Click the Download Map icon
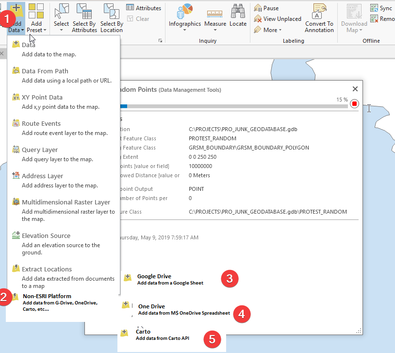This screenshot has width=395, height=353. 354,11
